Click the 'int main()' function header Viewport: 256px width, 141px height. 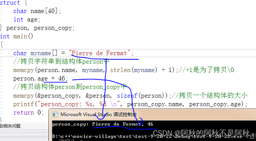coord(17,36)
